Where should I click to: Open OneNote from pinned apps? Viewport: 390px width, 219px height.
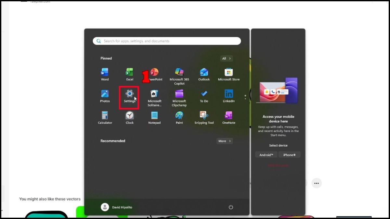tap(229, 118)
